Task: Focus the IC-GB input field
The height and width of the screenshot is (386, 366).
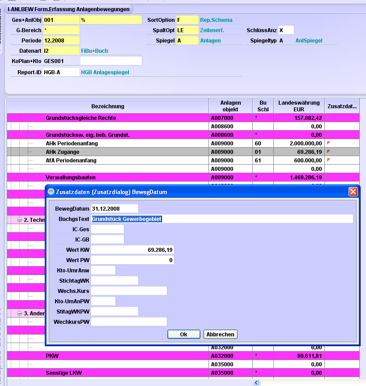Action: point(107,240)
